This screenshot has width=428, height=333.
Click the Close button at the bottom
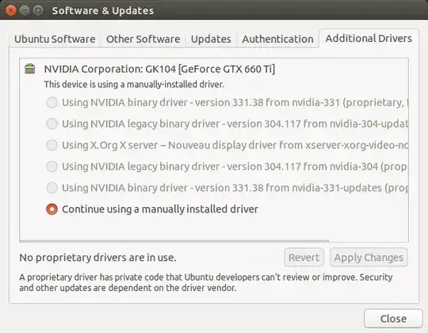393,319
